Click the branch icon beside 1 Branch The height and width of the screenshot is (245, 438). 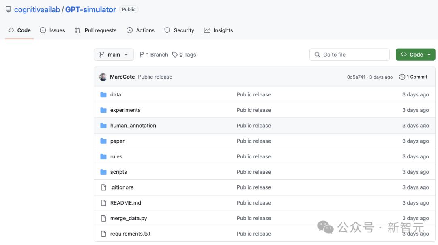[142, 55]
